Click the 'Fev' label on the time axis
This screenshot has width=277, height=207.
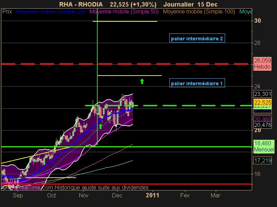(185, 195)
